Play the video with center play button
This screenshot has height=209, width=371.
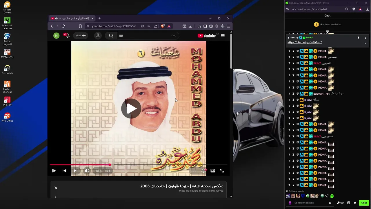131,109
